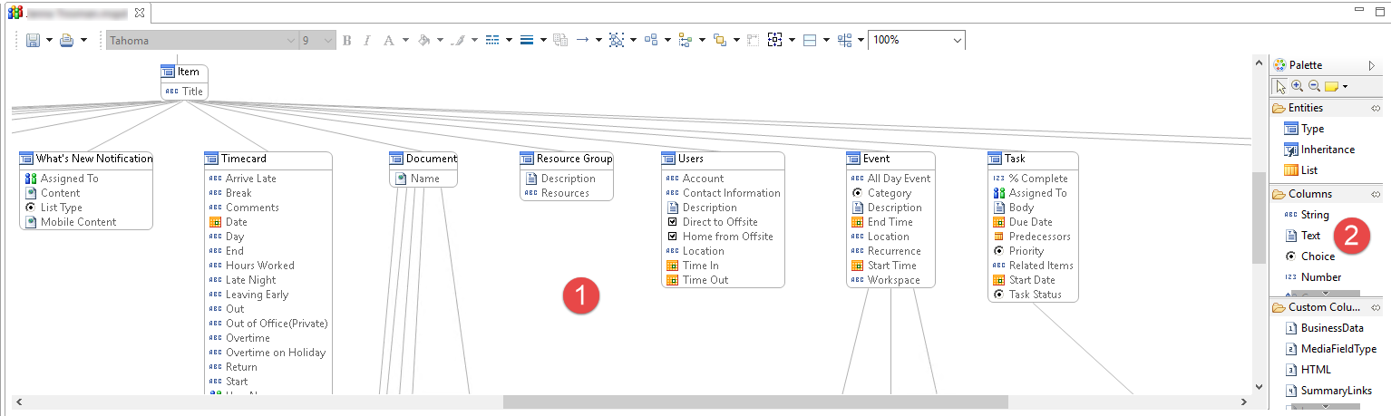
Task: Close the diagram editor tab
Action: coord(139,13)
